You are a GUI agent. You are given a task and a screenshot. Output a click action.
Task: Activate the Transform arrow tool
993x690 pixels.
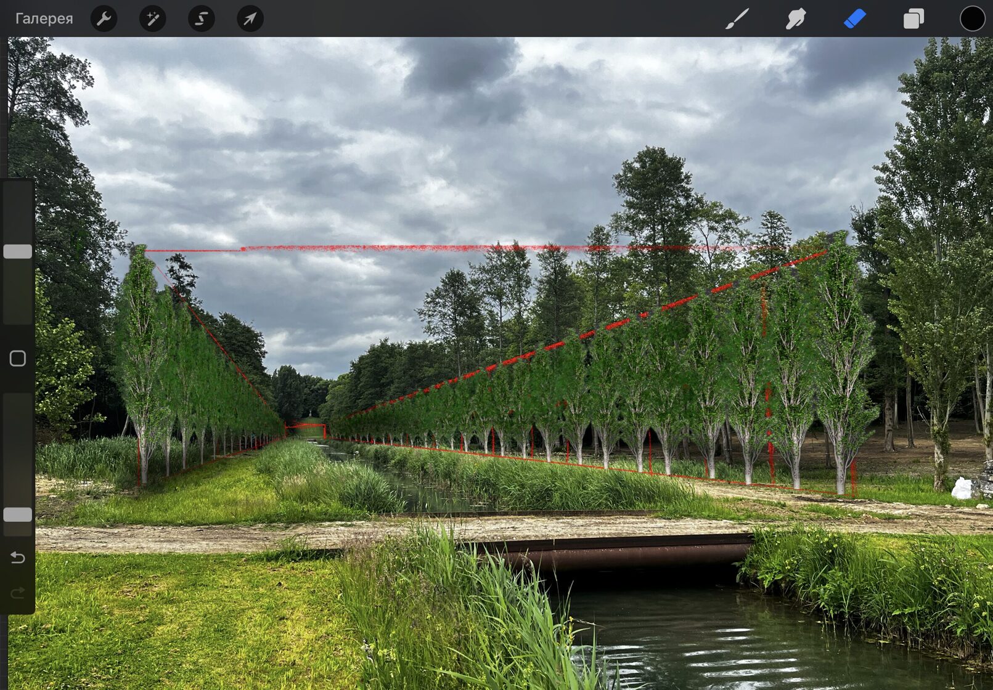click(x=250, y=18)
